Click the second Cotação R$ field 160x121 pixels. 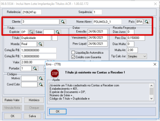38,56
